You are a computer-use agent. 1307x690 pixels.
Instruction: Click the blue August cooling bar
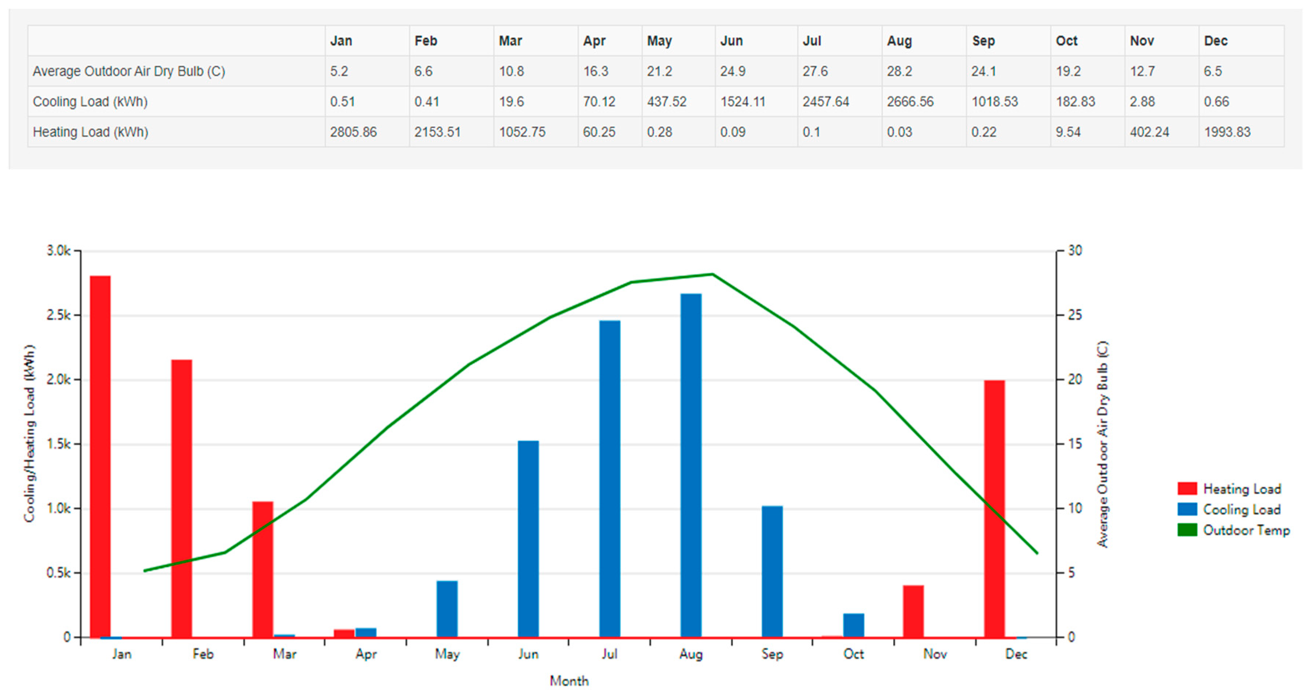pyautogui.click(x=691, y=465)
